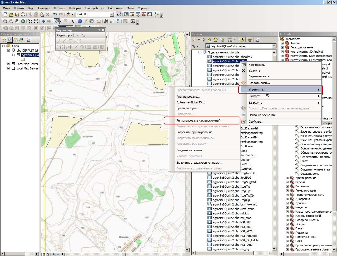Select the Zoom In tool
Image resolution: width=337 pixels, height=256 pixels.
point(5,21)
